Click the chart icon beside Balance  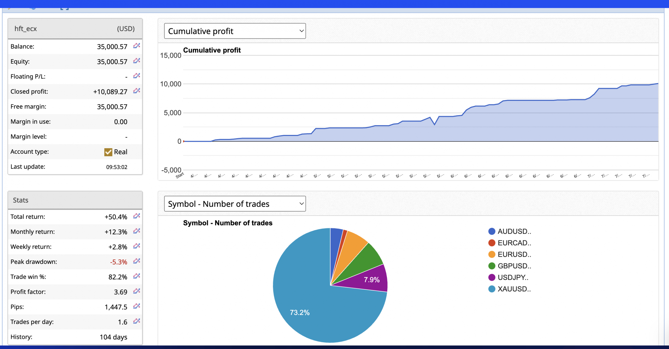click(136, 46)
